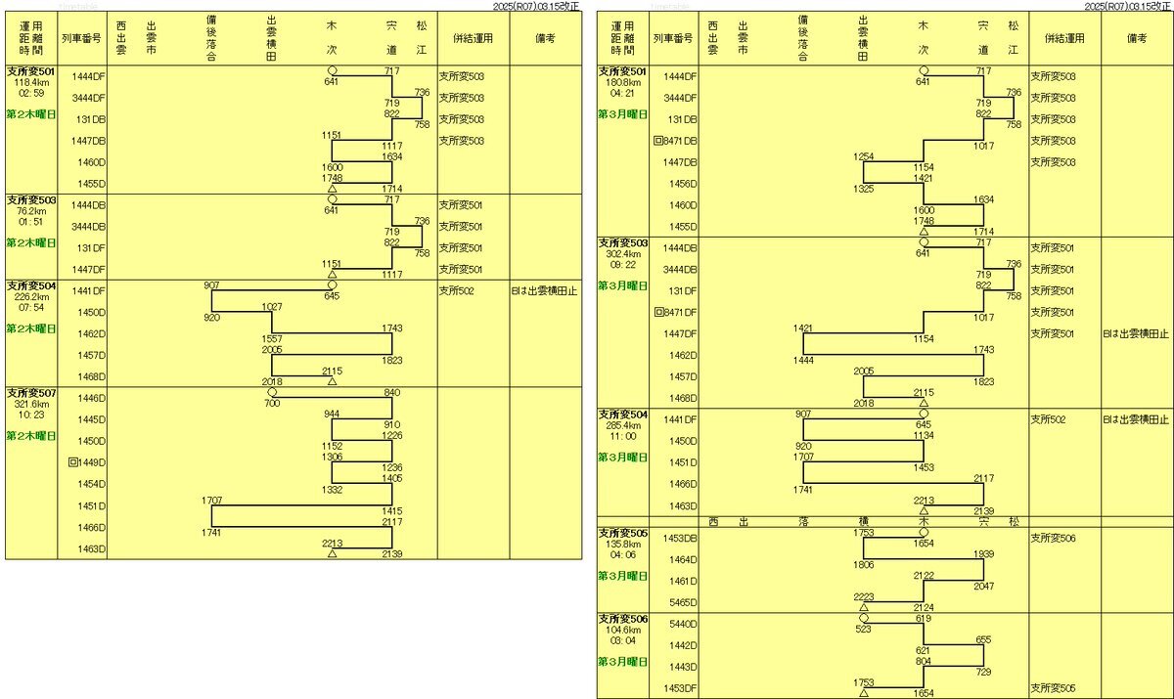Select the 700 departure time
This screenshot has height=699, width=1174.
(x=273, y=403)
